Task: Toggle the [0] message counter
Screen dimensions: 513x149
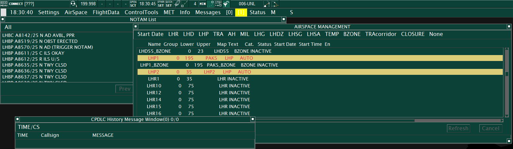Action: tap(229, 13)
